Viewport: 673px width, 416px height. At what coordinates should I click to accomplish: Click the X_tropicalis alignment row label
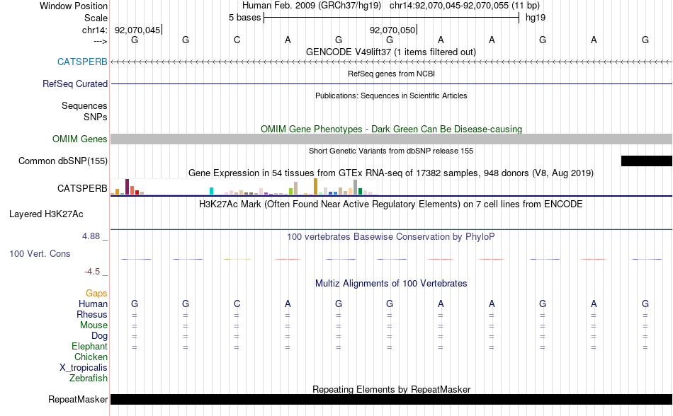(84, 368)
